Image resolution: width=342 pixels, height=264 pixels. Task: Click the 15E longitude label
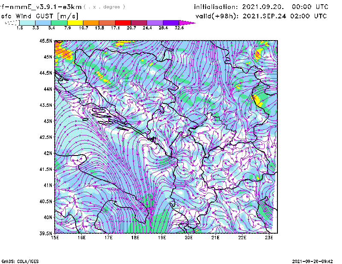pos(55,238)
